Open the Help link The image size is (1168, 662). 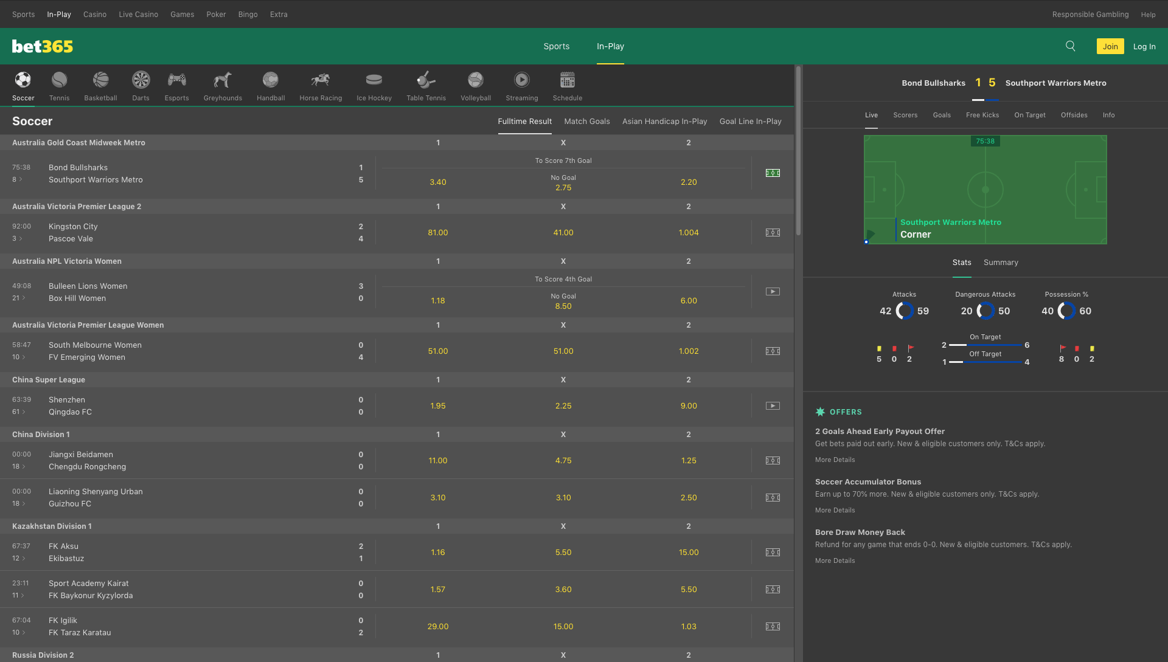(x=1148, y=15)
